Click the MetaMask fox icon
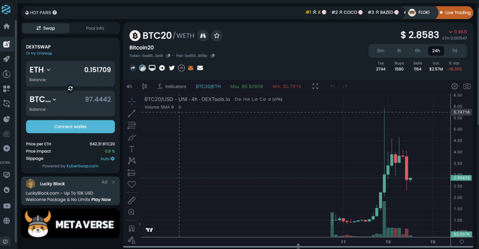This screenshot has height=249, width=479. [191, 68]
